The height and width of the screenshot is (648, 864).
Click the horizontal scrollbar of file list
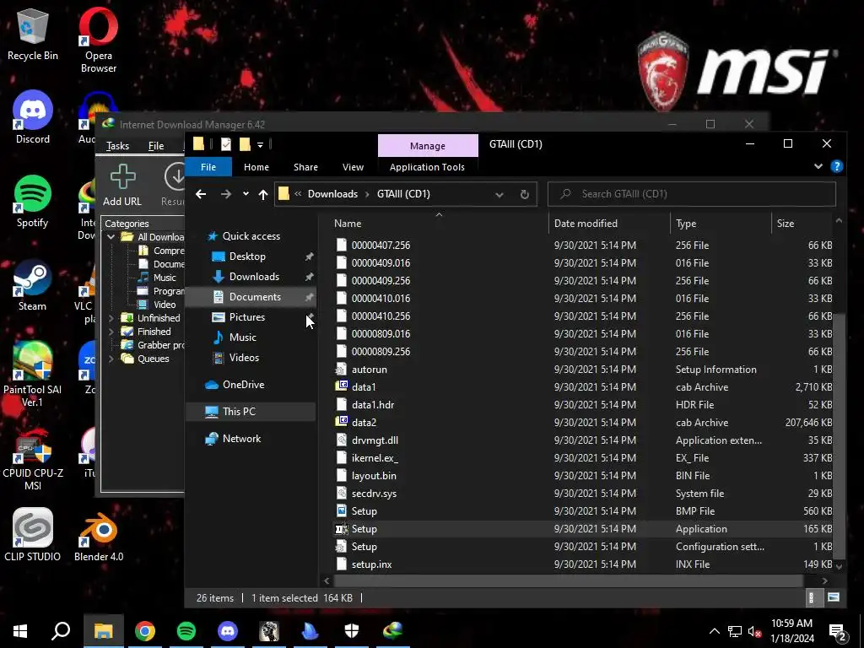[x=568, y=580]
